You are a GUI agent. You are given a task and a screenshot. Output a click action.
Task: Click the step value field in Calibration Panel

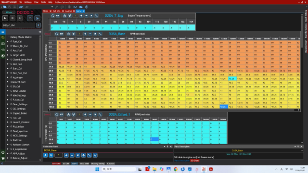pyautogui.click(x=59, y=155)
